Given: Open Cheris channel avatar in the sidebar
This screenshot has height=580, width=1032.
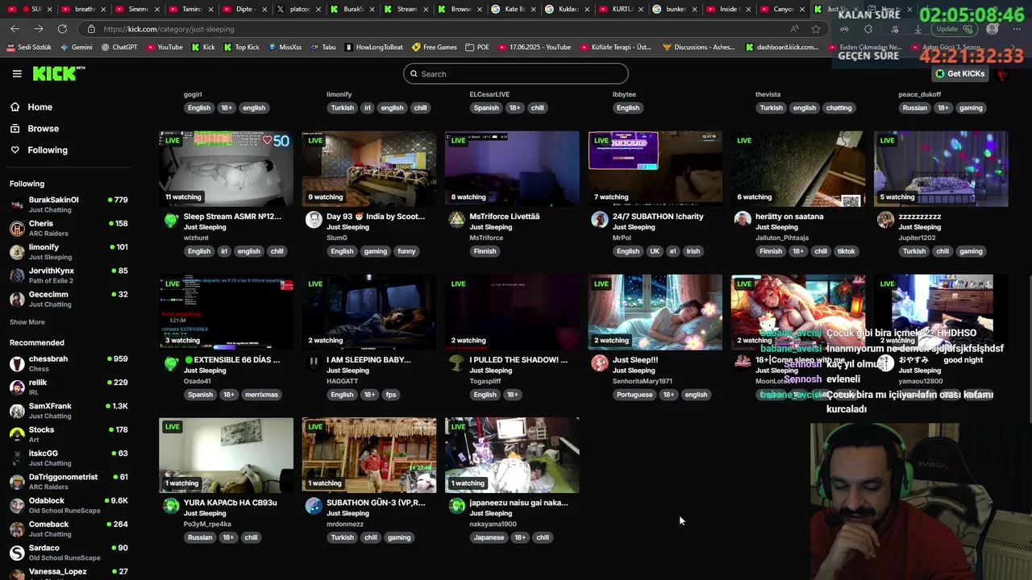Looking at the screenshot, I should tap(17, 229).
